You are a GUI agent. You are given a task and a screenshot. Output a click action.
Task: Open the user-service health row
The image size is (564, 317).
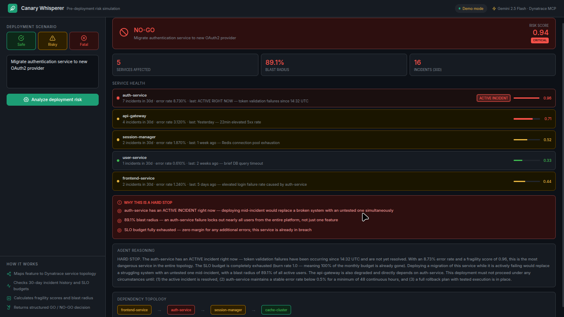point(334,161)
